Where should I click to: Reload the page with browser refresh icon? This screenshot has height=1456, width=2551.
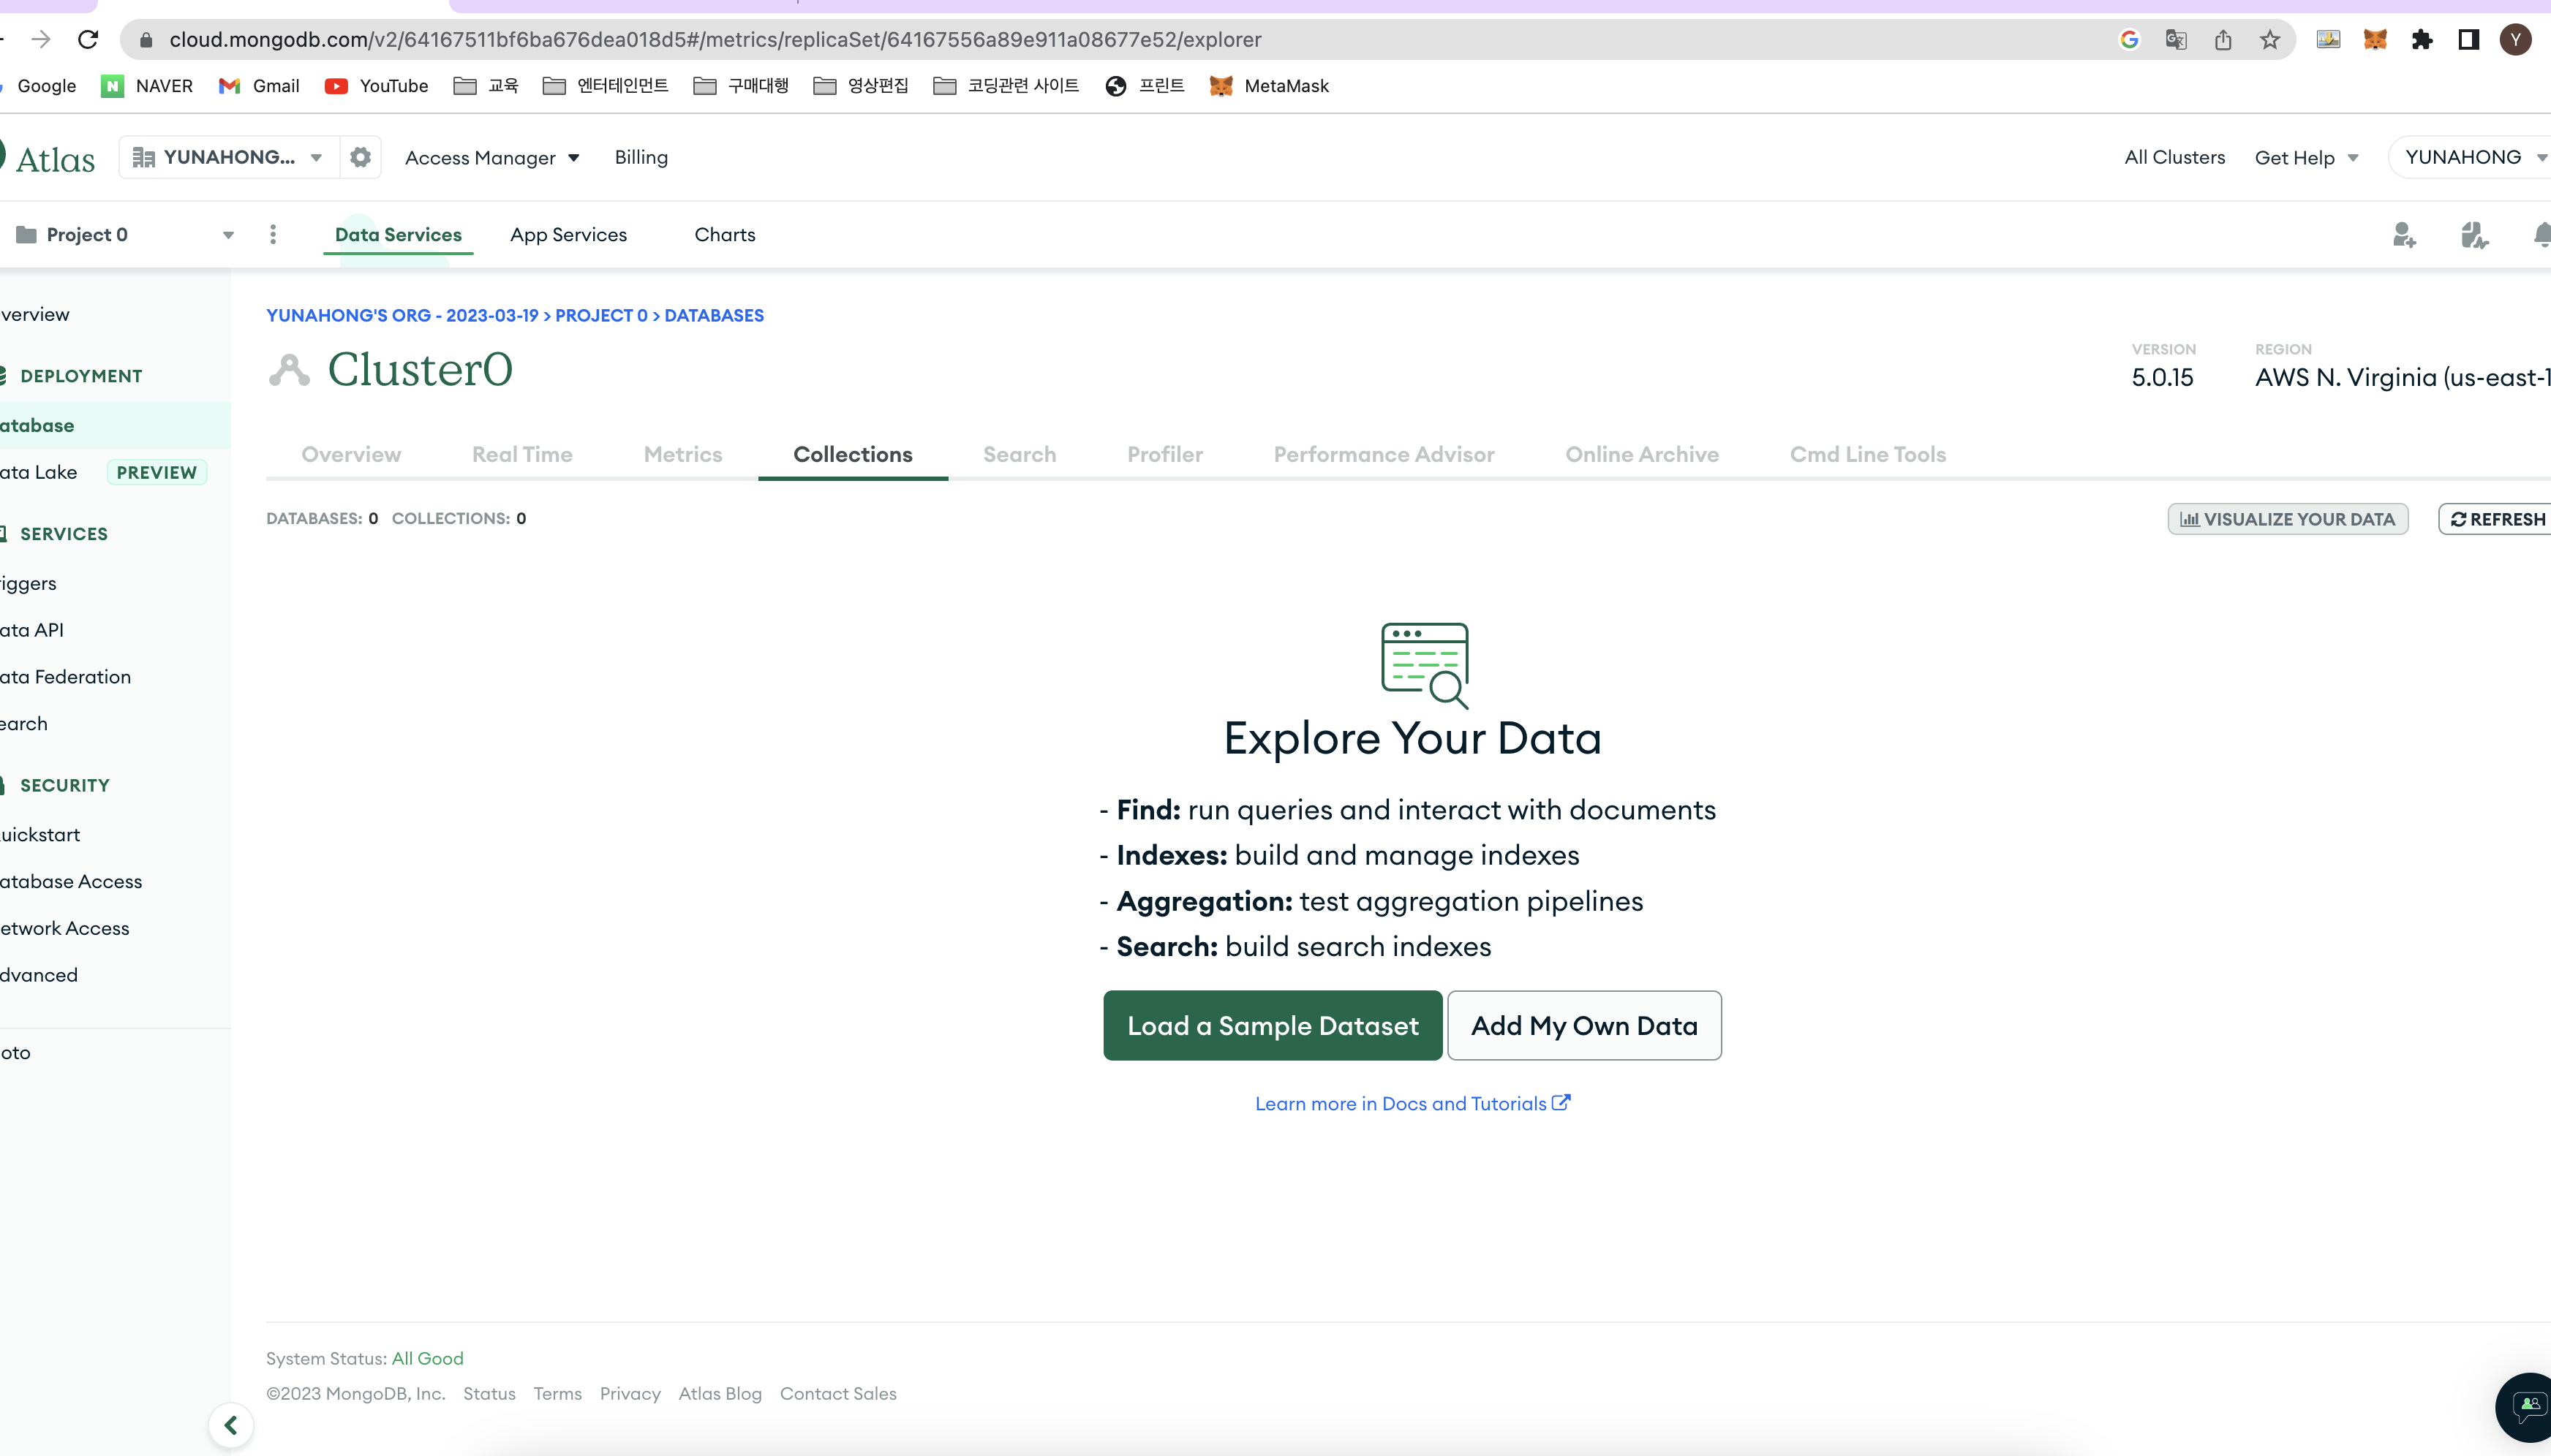[88, 39]
